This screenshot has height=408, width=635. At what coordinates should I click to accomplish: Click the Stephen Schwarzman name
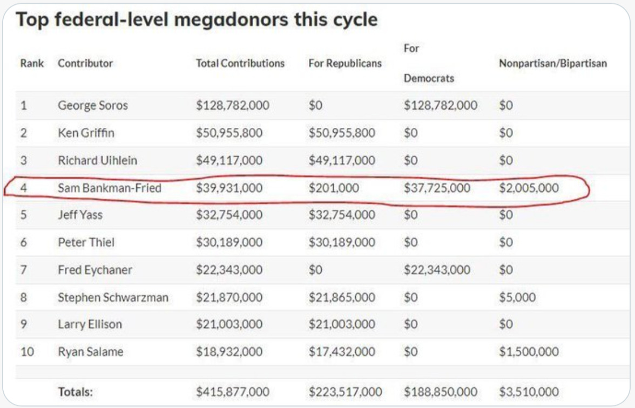point(113,297)
